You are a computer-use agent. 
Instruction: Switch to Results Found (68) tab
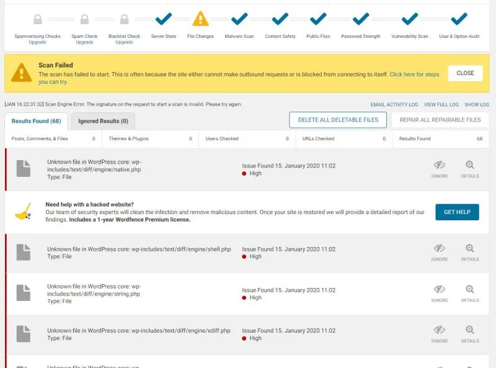point(37,121)
